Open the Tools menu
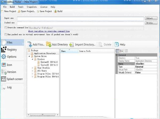This screenshot has width=160, height=119. pos(21,7)
